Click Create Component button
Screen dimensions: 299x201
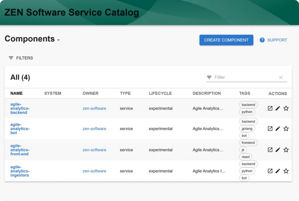pyautogui.click(x=226, y=40)
